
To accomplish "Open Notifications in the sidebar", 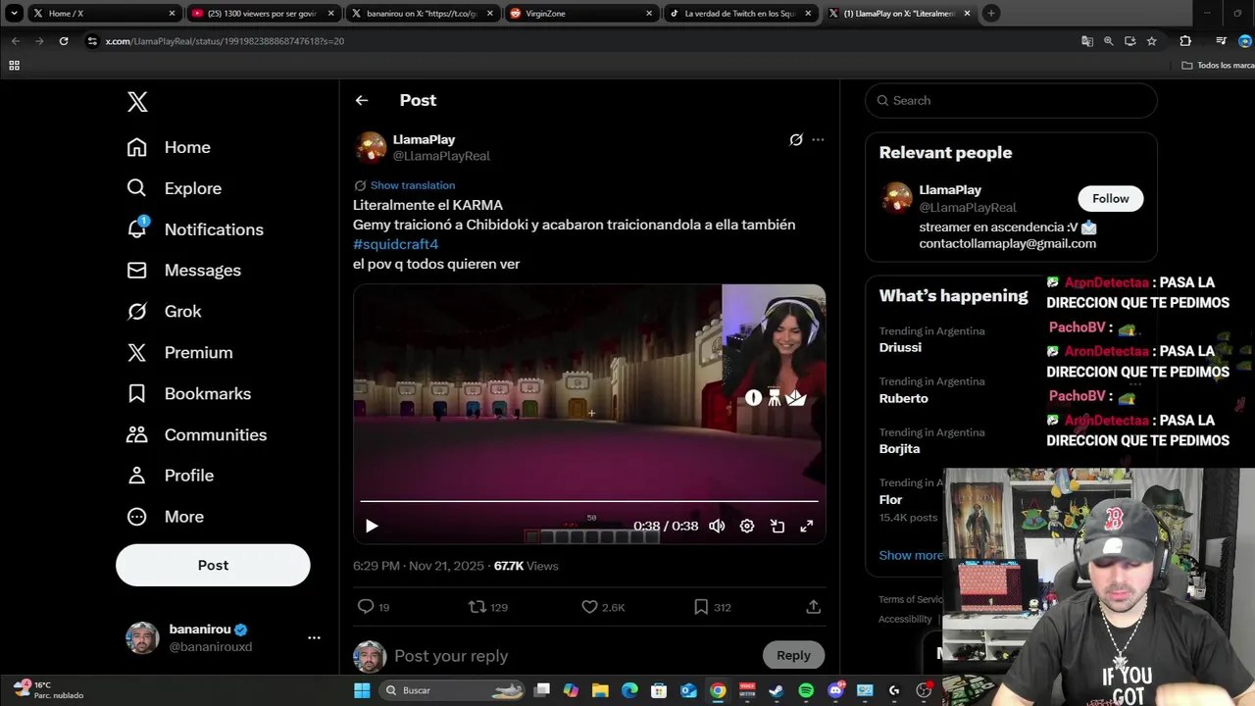I will tap(195, 229).
